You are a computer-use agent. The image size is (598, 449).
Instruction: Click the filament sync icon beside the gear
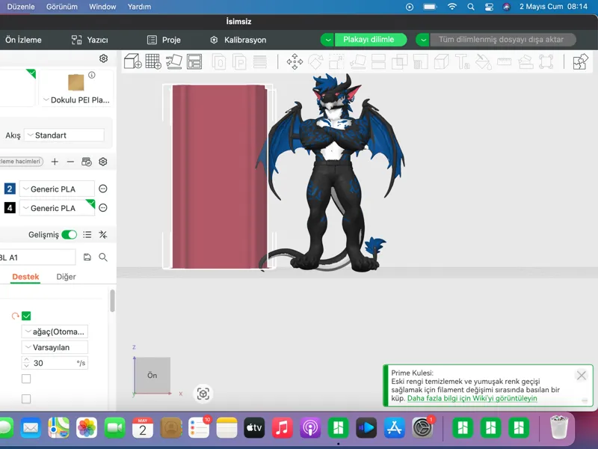[87, 162]
